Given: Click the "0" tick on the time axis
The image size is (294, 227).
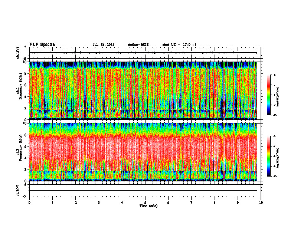Looking at the screenshot, I should [29, 203].
